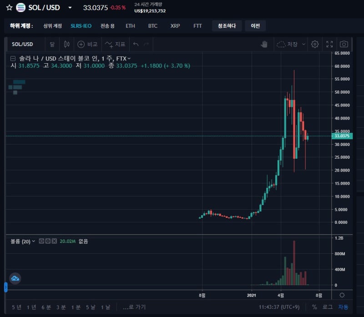Hide the volume indicator via eye icon

(41, 241)
